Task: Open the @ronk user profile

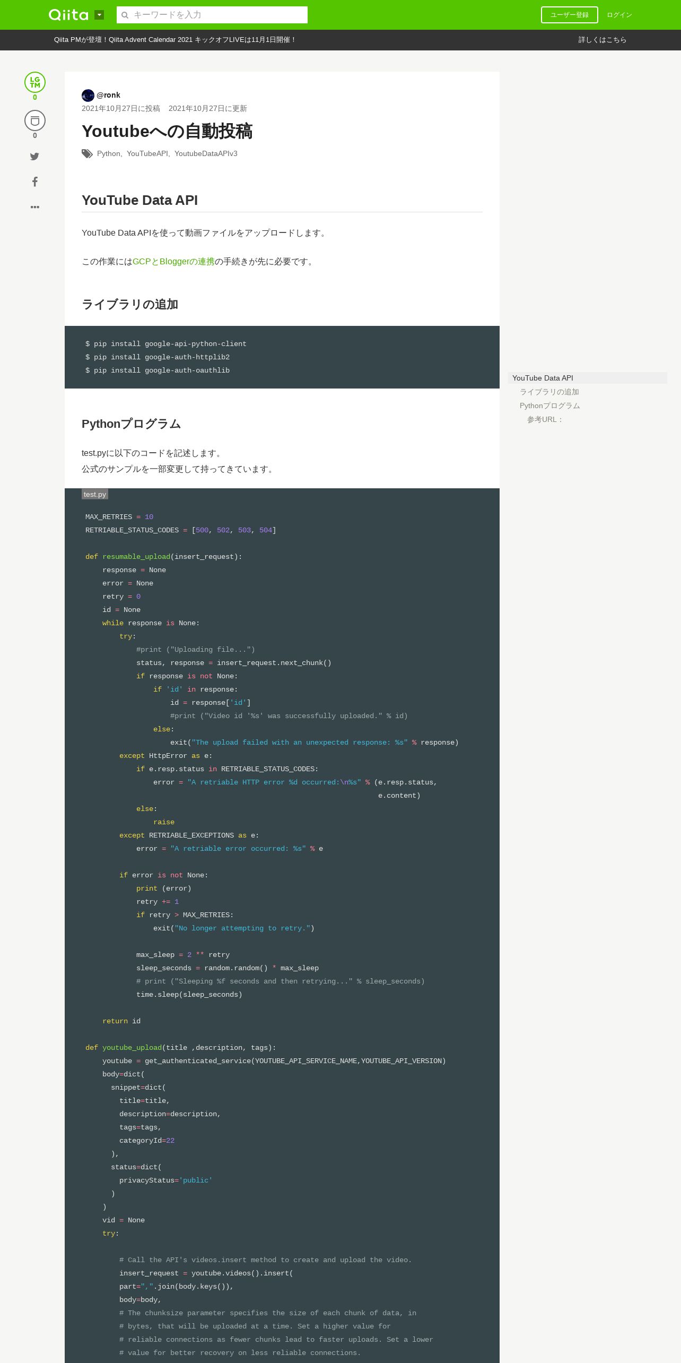Action: coord(108,95)
